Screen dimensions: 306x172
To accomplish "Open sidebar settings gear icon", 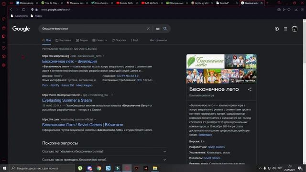I will (4, 65).
